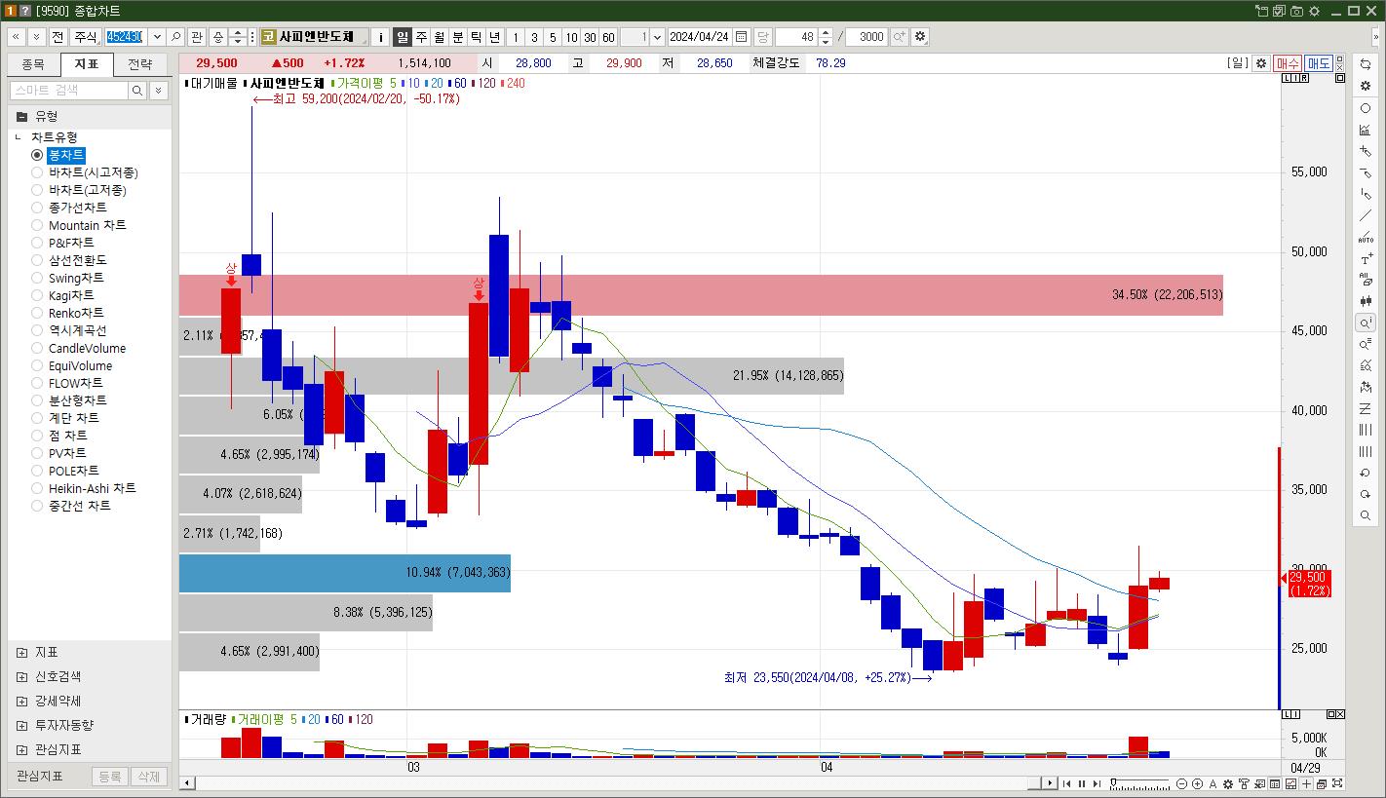The width and height of the screenshot is (1386, 798).
Task: Jump to first bar playback button
Action: pos(1066,783)
